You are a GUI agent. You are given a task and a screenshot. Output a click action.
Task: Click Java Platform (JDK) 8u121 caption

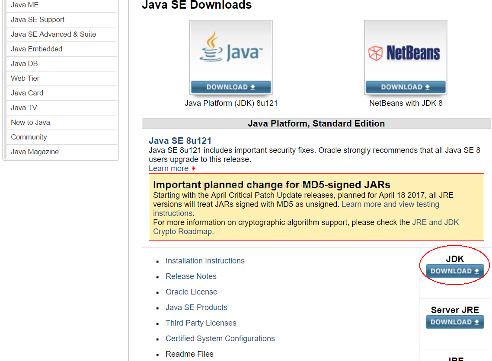click(231, 103)
